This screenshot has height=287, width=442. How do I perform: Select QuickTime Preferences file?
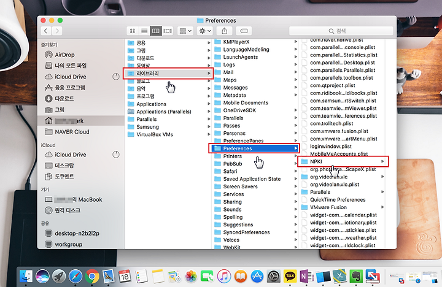(343, 199)
